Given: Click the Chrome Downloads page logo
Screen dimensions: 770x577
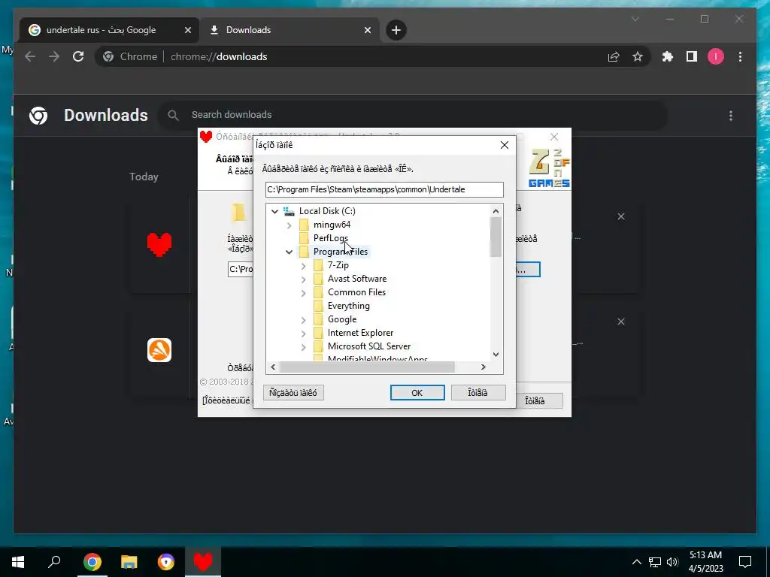Looking at the screenshot, I should pyautogui.click(x=38, y=116).
